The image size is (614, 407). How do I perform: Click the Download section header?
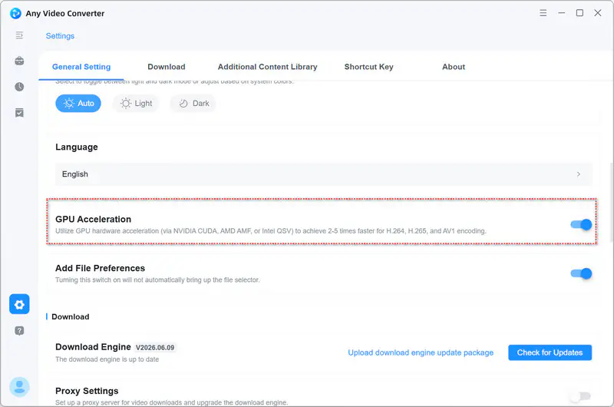(x=70, y=316)
